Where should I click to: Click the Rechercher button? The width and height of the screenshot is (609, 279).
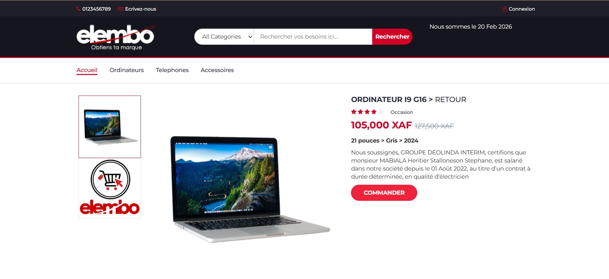pyautogui.click(x=392, y=37)
